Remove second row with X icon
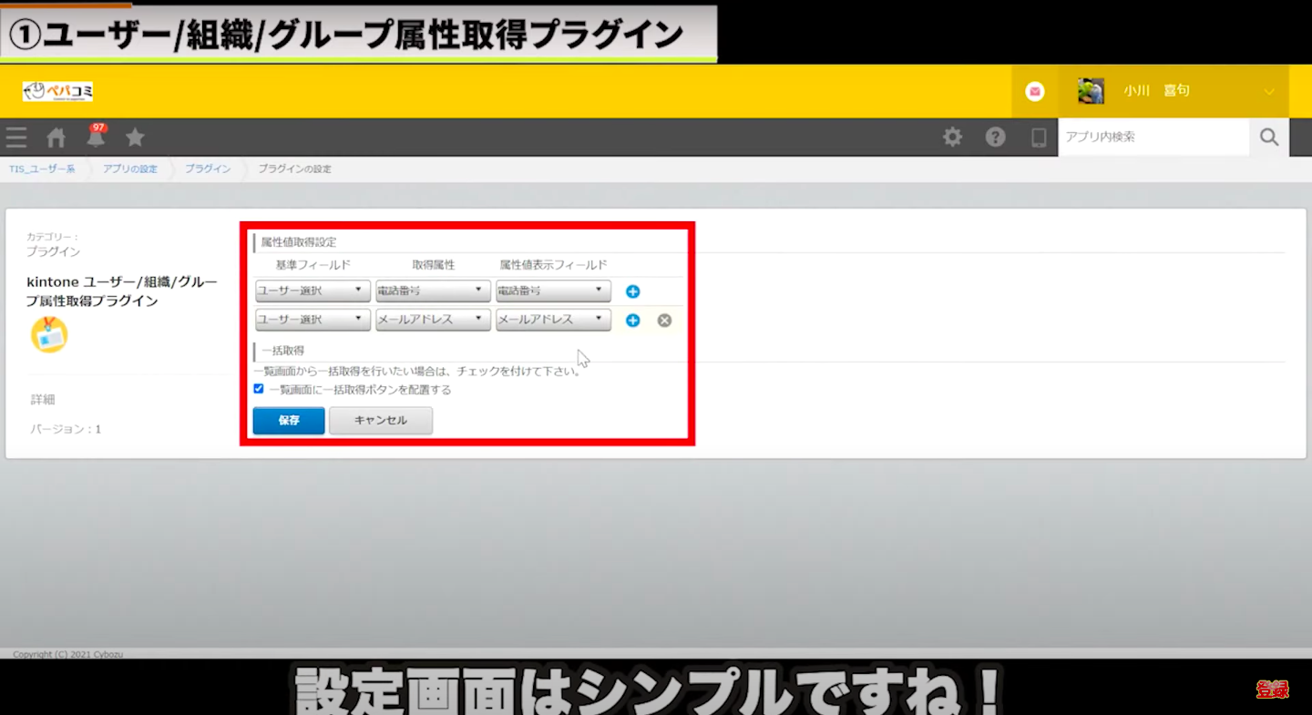 [664, 321]
